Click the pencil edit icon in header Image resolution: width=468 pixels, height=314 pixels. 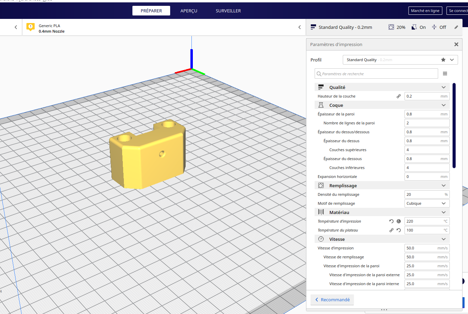[x=456, y=27]
